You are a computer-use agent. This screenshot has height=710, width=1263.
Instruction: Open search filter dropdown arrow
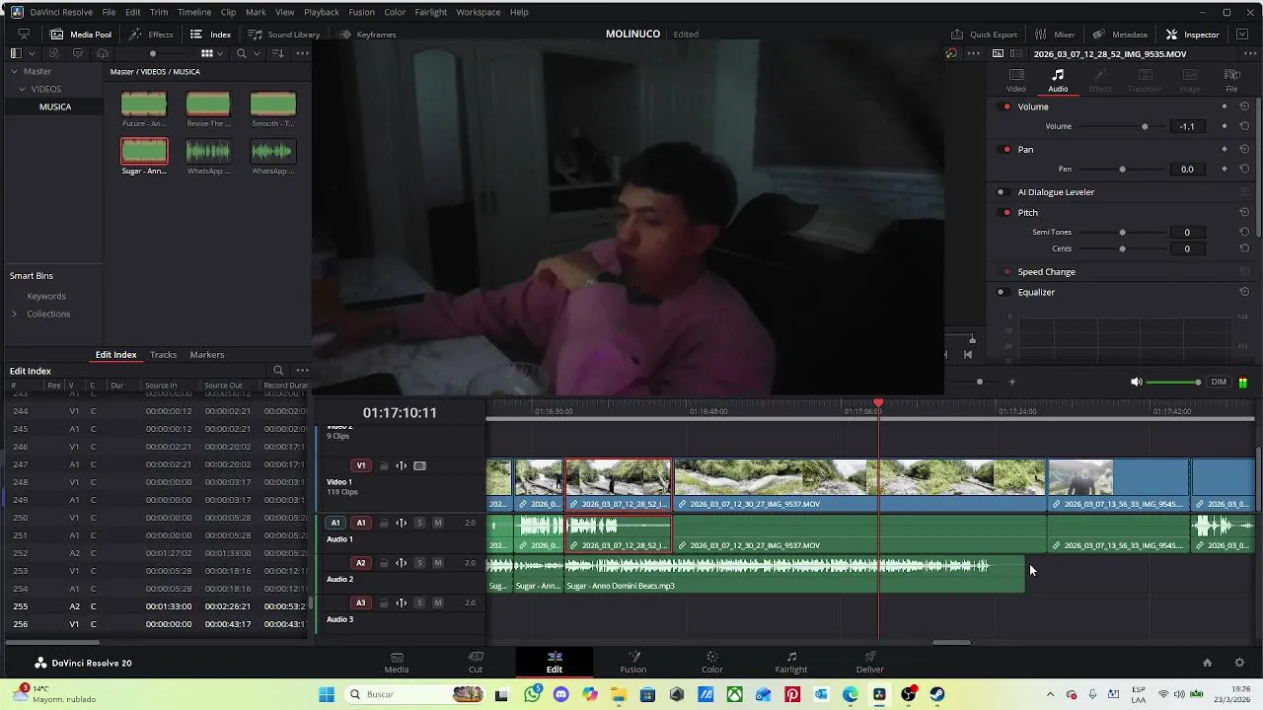256,53
